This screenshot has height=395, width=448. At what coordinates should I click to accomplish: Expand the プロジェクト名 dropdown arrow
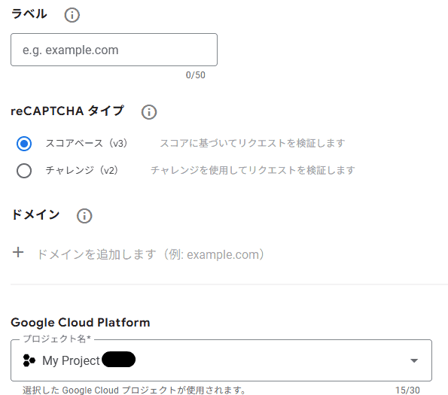coord(414,360)
